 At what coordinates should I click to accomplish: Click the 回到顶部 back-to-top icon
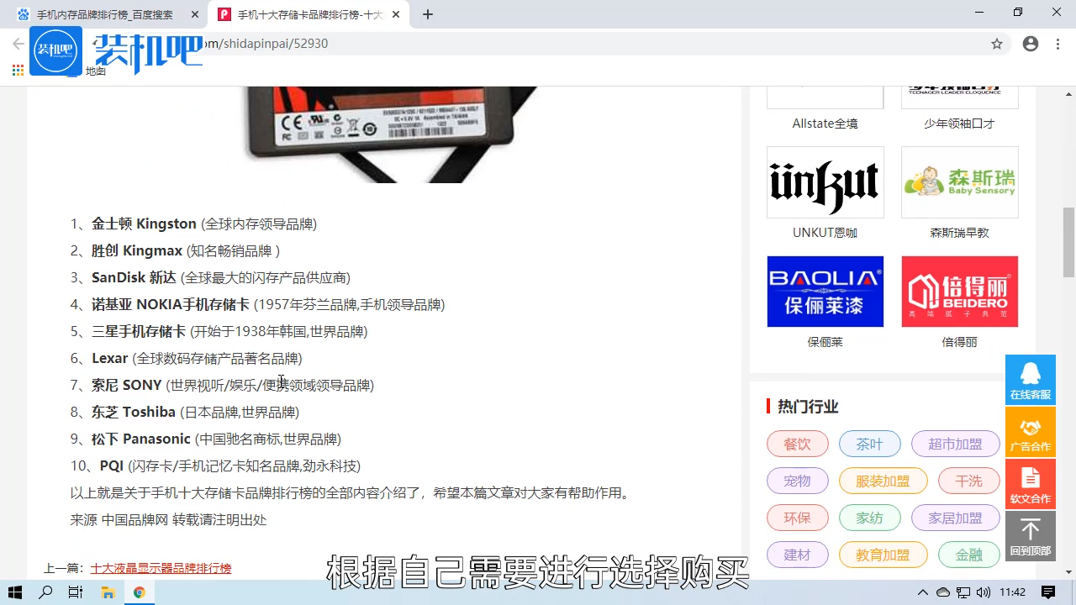(1030, 536)
